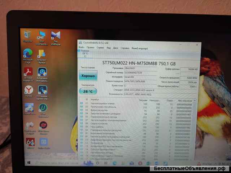Viewport: 231px width, 173px height.
Task: Launch the uTorrent desktop shortcut
Action: click(x=43, y=108)
